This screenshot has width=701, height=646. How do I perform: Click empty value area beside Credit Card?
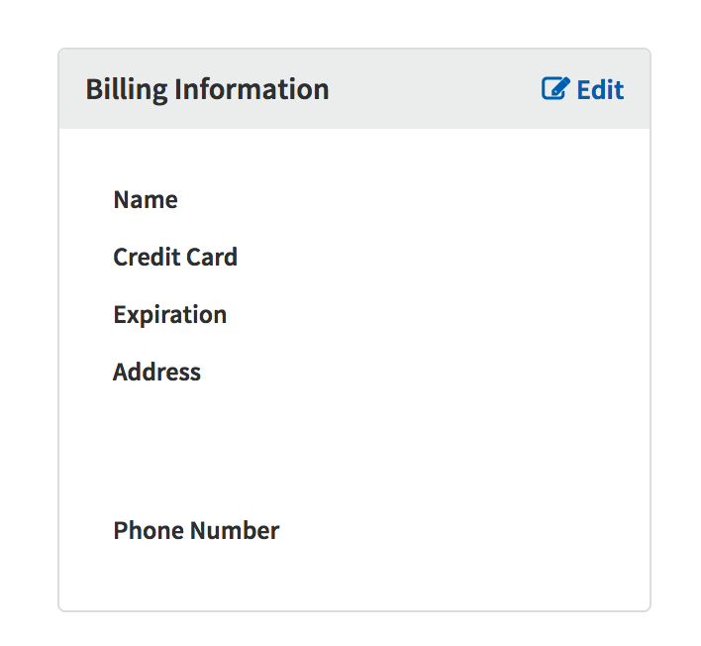point(416,258)
